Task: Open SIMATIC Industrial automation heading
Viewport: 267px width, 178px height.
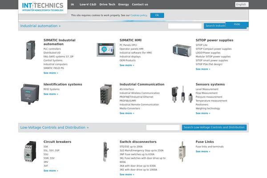Action: [x=60, y=42]
